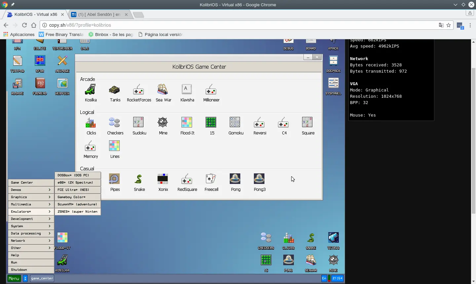
Task: Expand the Other submenu
Action: [x=31, y=248]
